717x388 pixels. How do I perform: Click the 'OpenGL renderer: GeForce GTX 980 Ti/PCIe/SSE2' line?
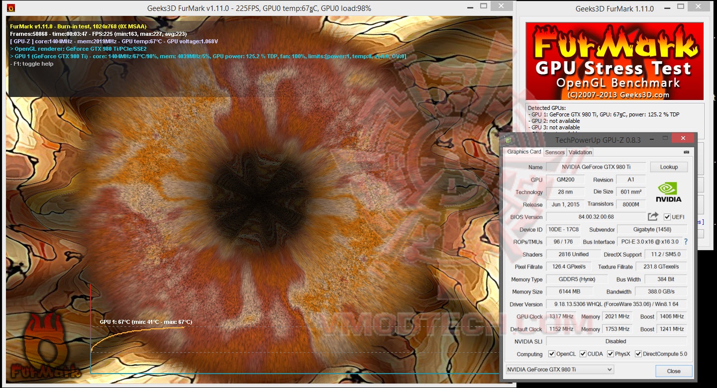[x=78, y=49]
